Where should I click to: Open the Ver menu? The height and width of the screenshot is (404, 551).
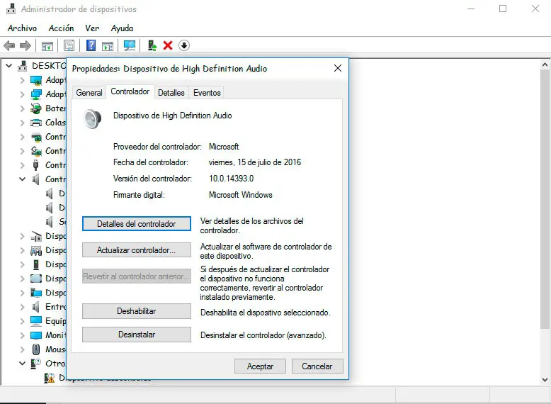pyautogui.click(x=92, y=28)
